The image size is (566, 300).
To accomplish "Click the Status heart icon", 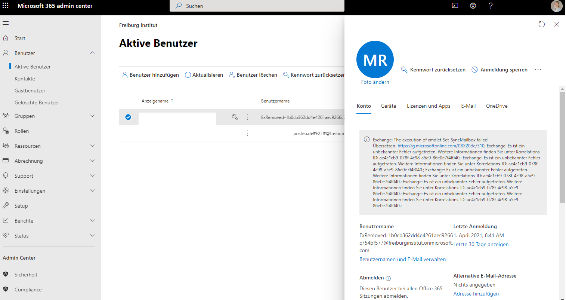I will pyautogui.click(x=6, y=236).
